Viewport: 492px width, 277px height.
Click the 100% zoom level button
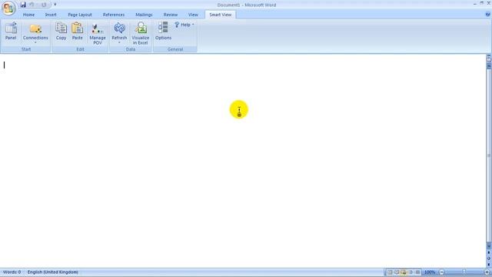coord(430,272)
